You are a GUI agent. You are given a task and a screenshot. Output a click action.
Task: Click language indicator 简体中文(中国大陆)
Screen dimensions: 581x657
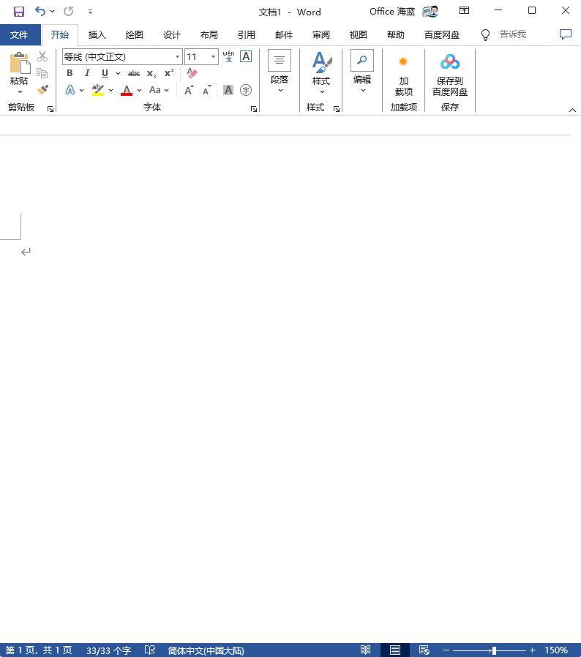(206, 650)
